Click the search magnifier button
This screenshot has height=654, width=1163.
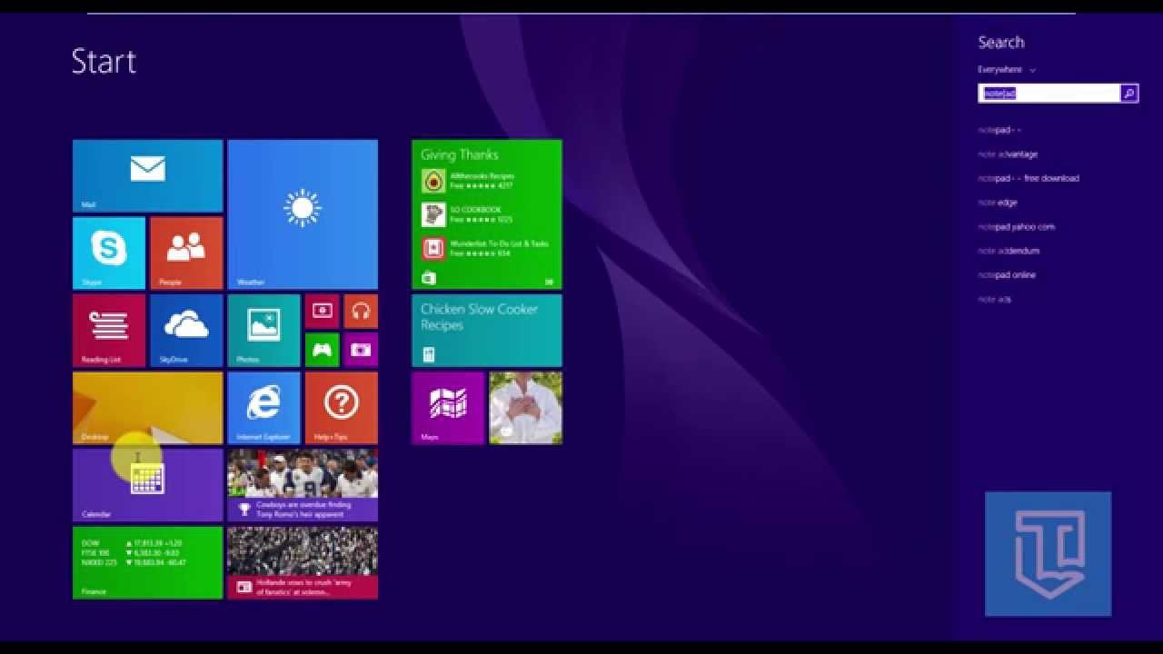click(1129, 93)
